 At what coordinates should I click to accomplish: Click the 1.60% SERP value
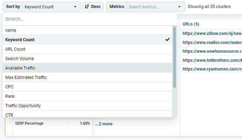point(85,123)
